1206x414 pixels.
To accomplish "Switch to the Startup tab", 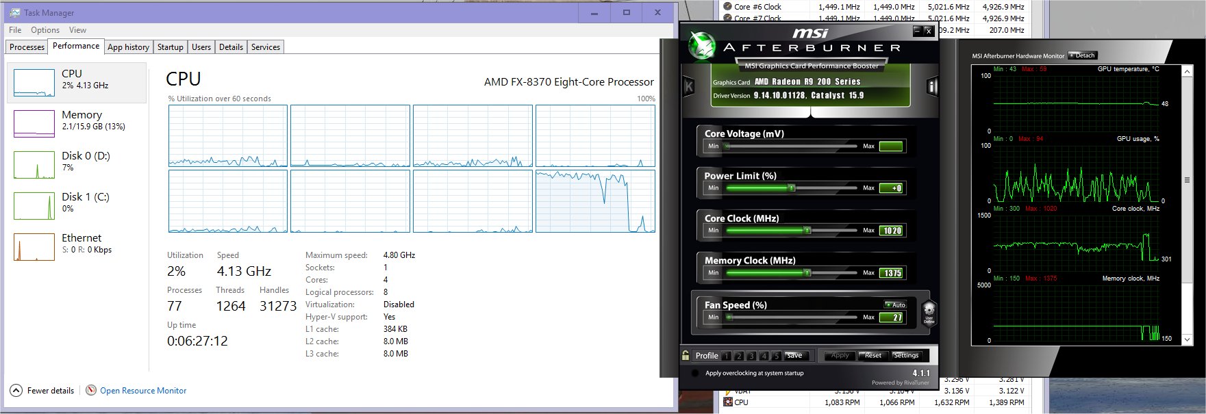I will point(171,47).
